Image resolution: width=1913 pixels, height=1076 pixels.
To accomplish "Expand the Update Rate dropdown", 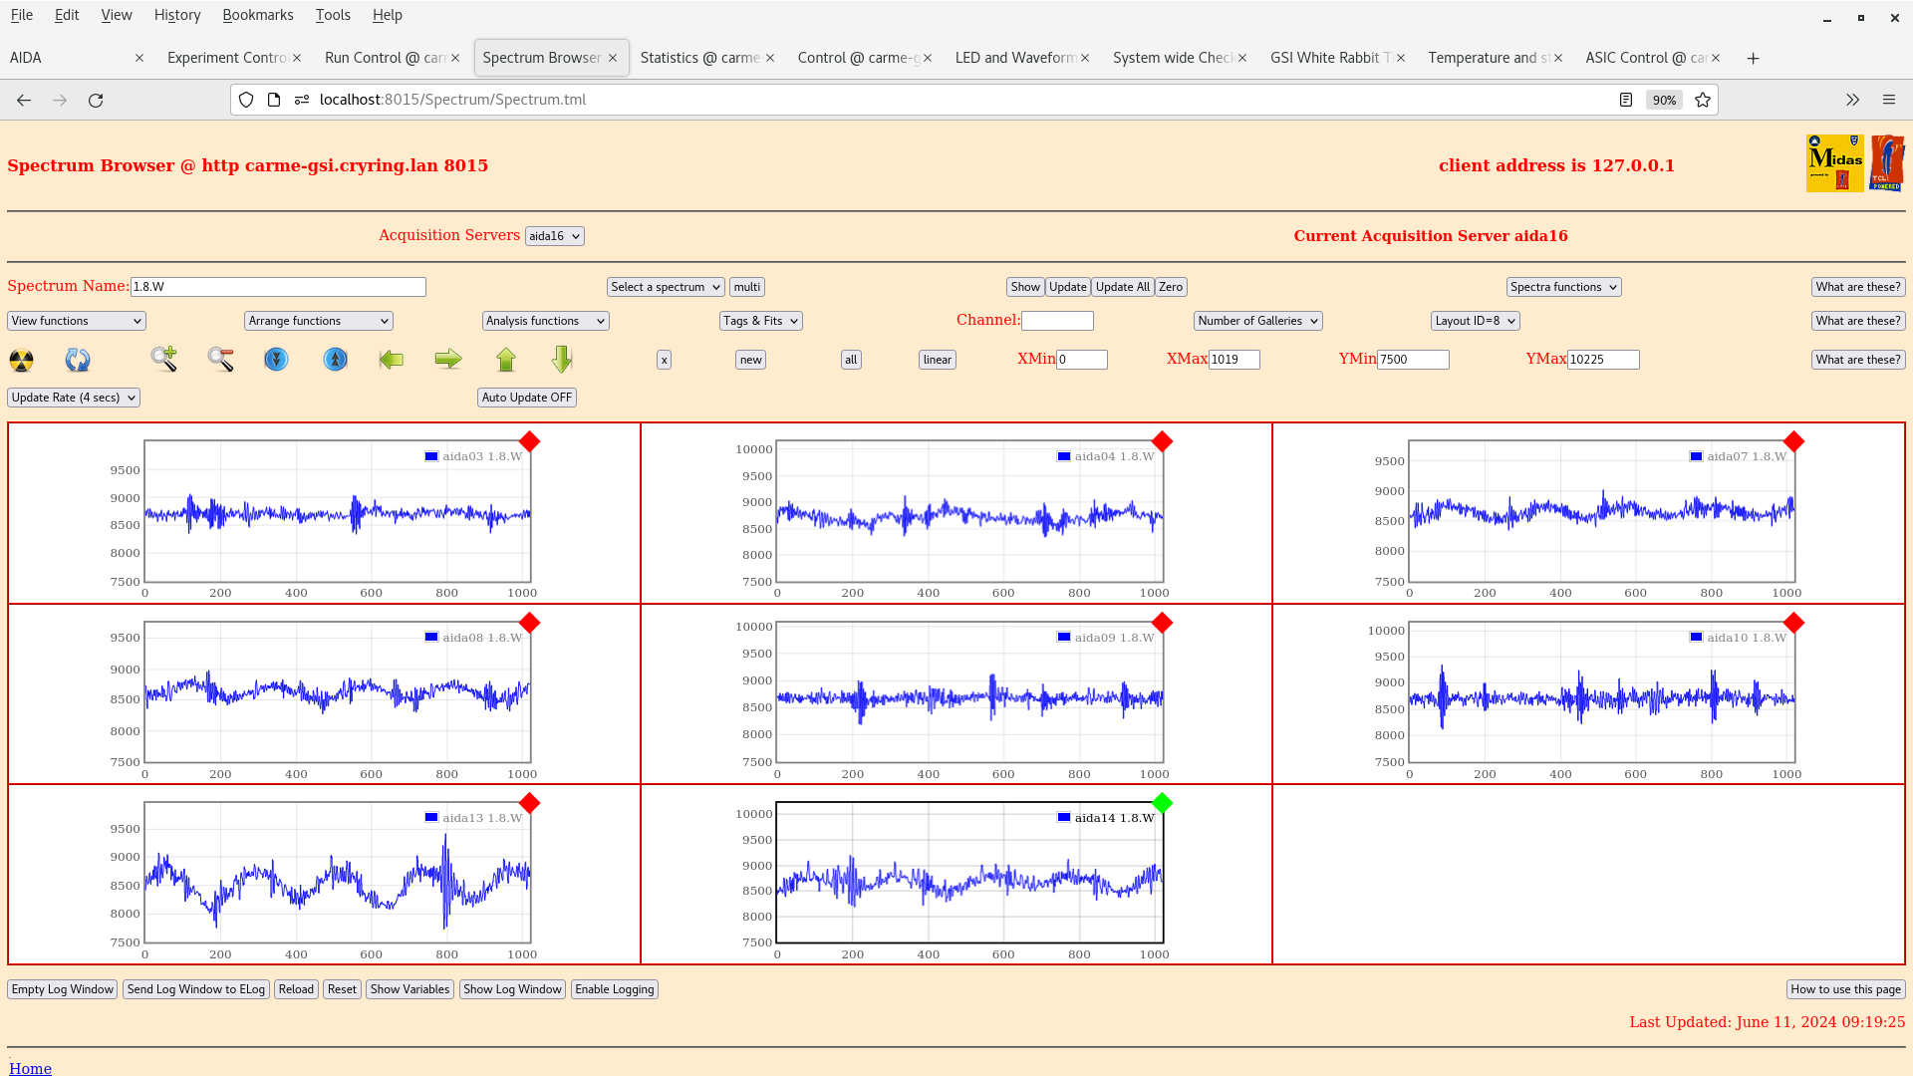I will (74, 398).
